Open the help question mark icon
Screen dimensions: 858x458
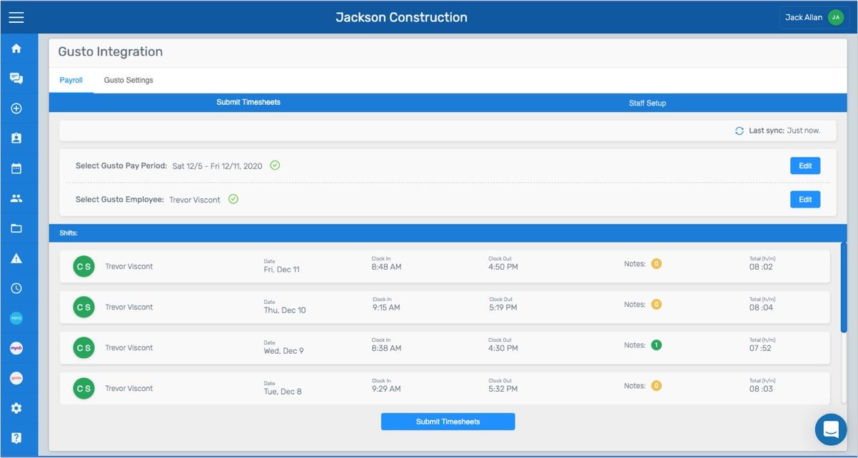tap(16, 438)
